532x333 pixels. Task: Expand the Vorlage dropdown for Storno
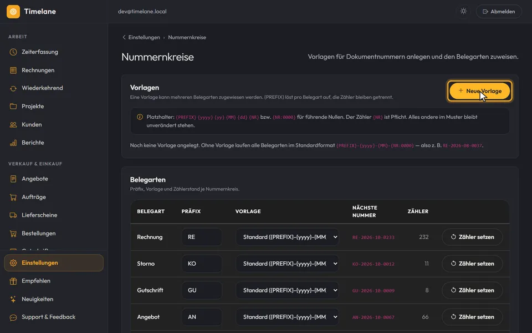pos(288,264)
